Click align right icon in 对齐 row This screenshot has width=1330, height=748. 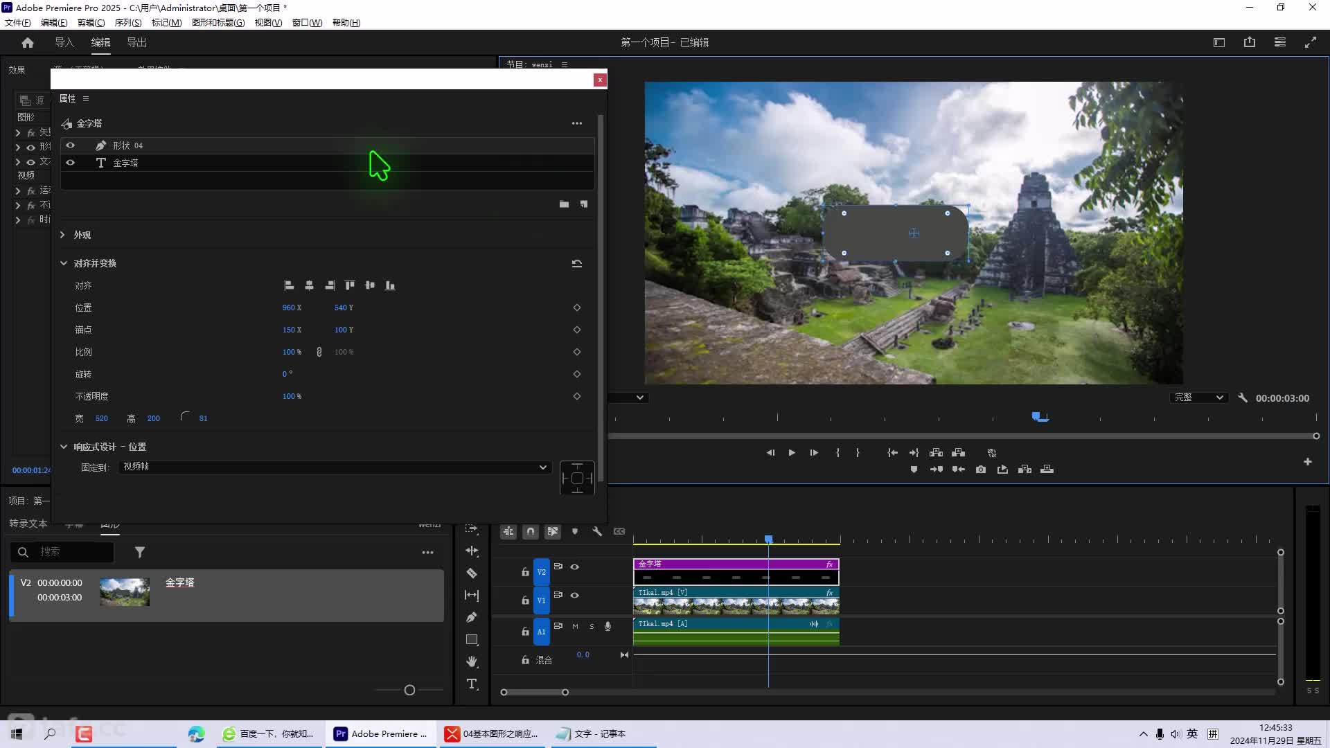(x=330, y=285)
